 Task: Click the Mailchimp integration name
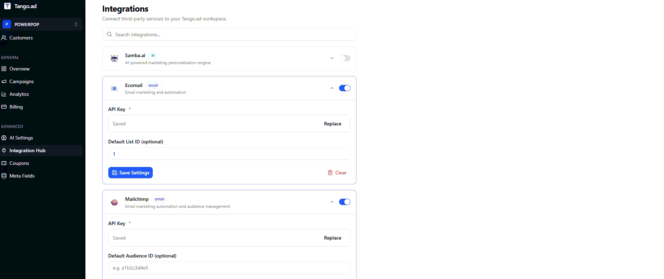pos(137,199)
